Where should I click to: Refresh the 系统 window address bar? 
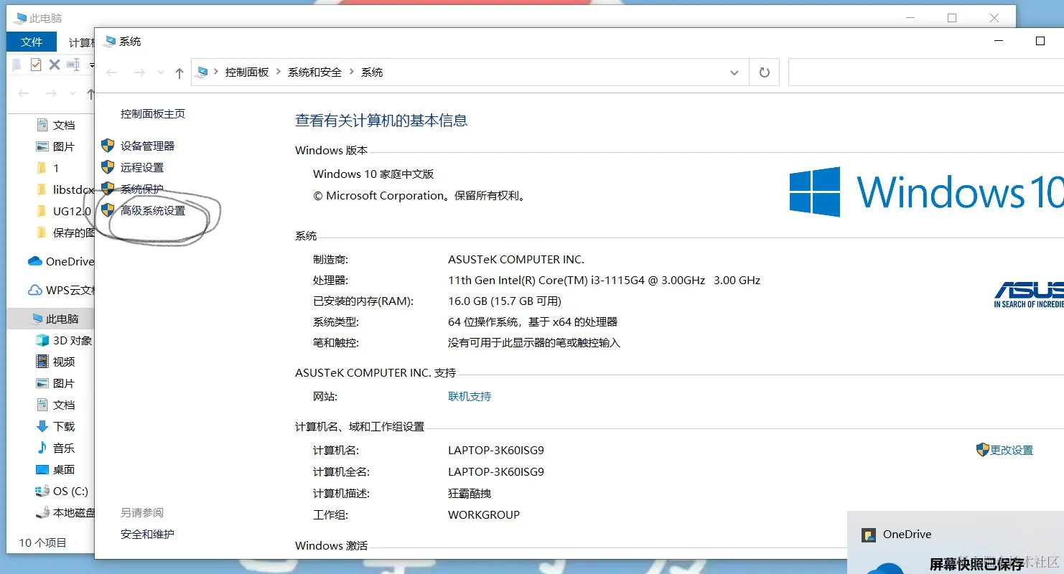pyautogui.click(x=765, y=72)
